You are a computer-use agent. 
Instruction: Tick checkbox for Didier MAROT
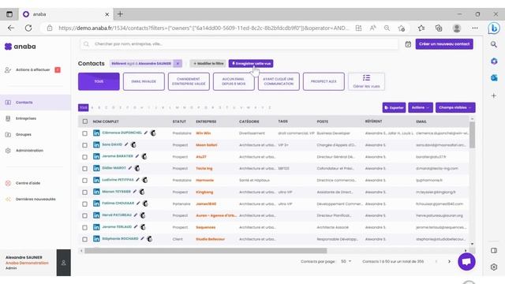(84, 169)
